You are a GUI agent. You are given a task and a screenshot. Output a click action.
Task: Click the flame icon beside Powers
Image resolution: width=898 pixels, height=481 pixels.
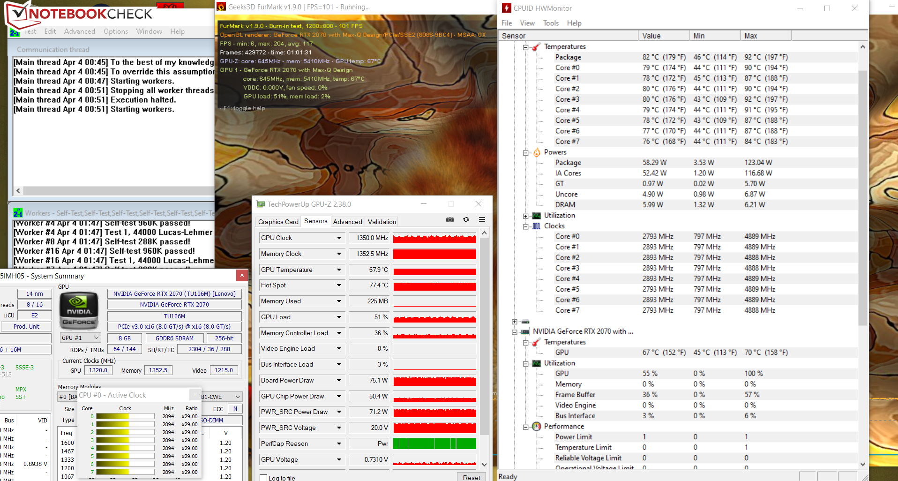[537, 152]
